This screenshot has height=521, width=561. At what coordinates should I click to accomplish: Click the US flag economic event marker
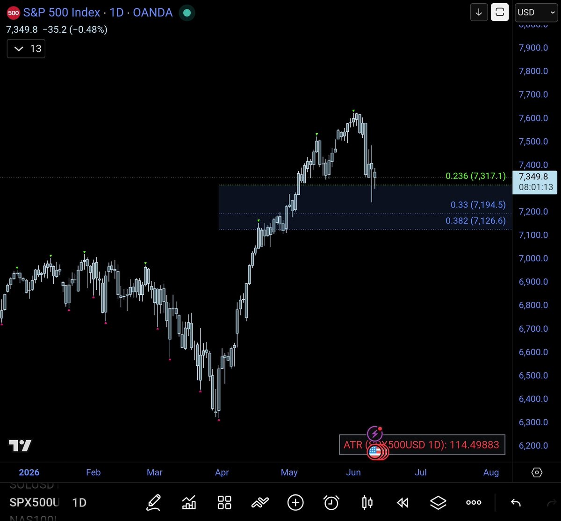click(374, 452)
